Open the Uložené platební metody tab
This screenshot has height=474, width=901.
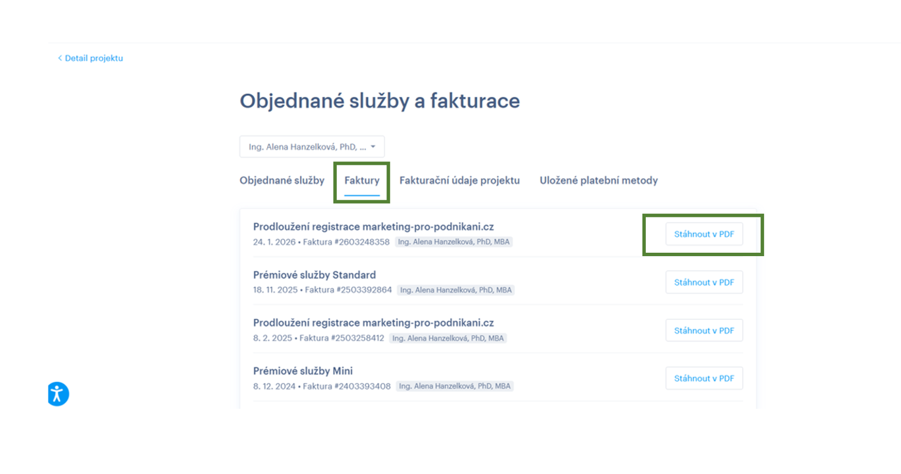coord(598,180)
